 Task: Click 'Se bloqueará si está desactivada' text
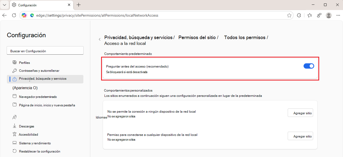[x=127, y=72]
